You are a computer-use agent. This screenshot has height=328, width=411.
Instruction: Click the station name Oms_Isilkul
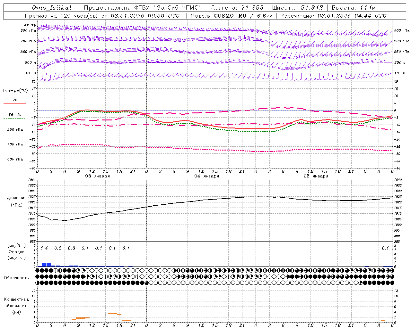click(52, 8)
